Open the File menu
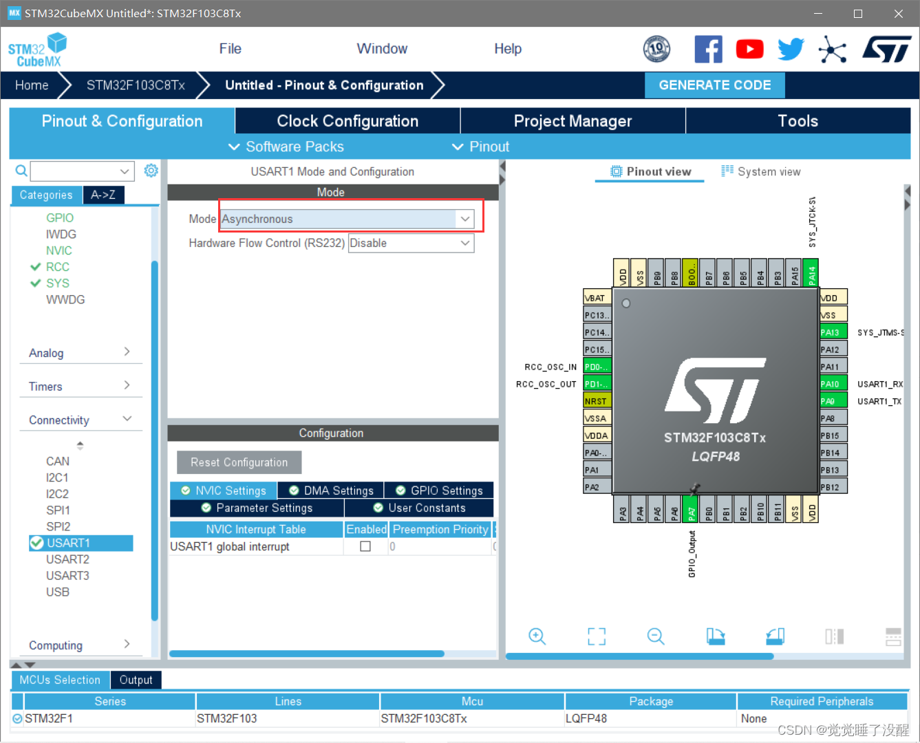 click(x=230, y=49)
